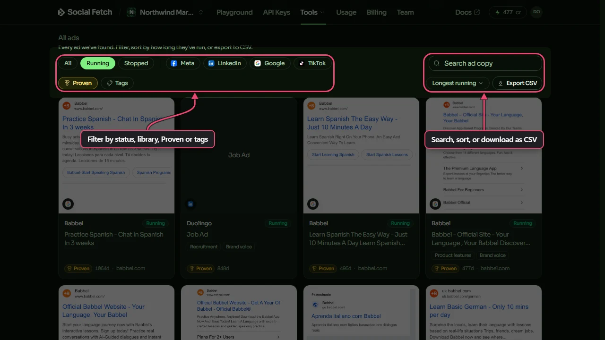This screenshot has width=605, height=340.
Task: Open the Official Babbel Website ad thumbnail
Action: click(116, 313)
